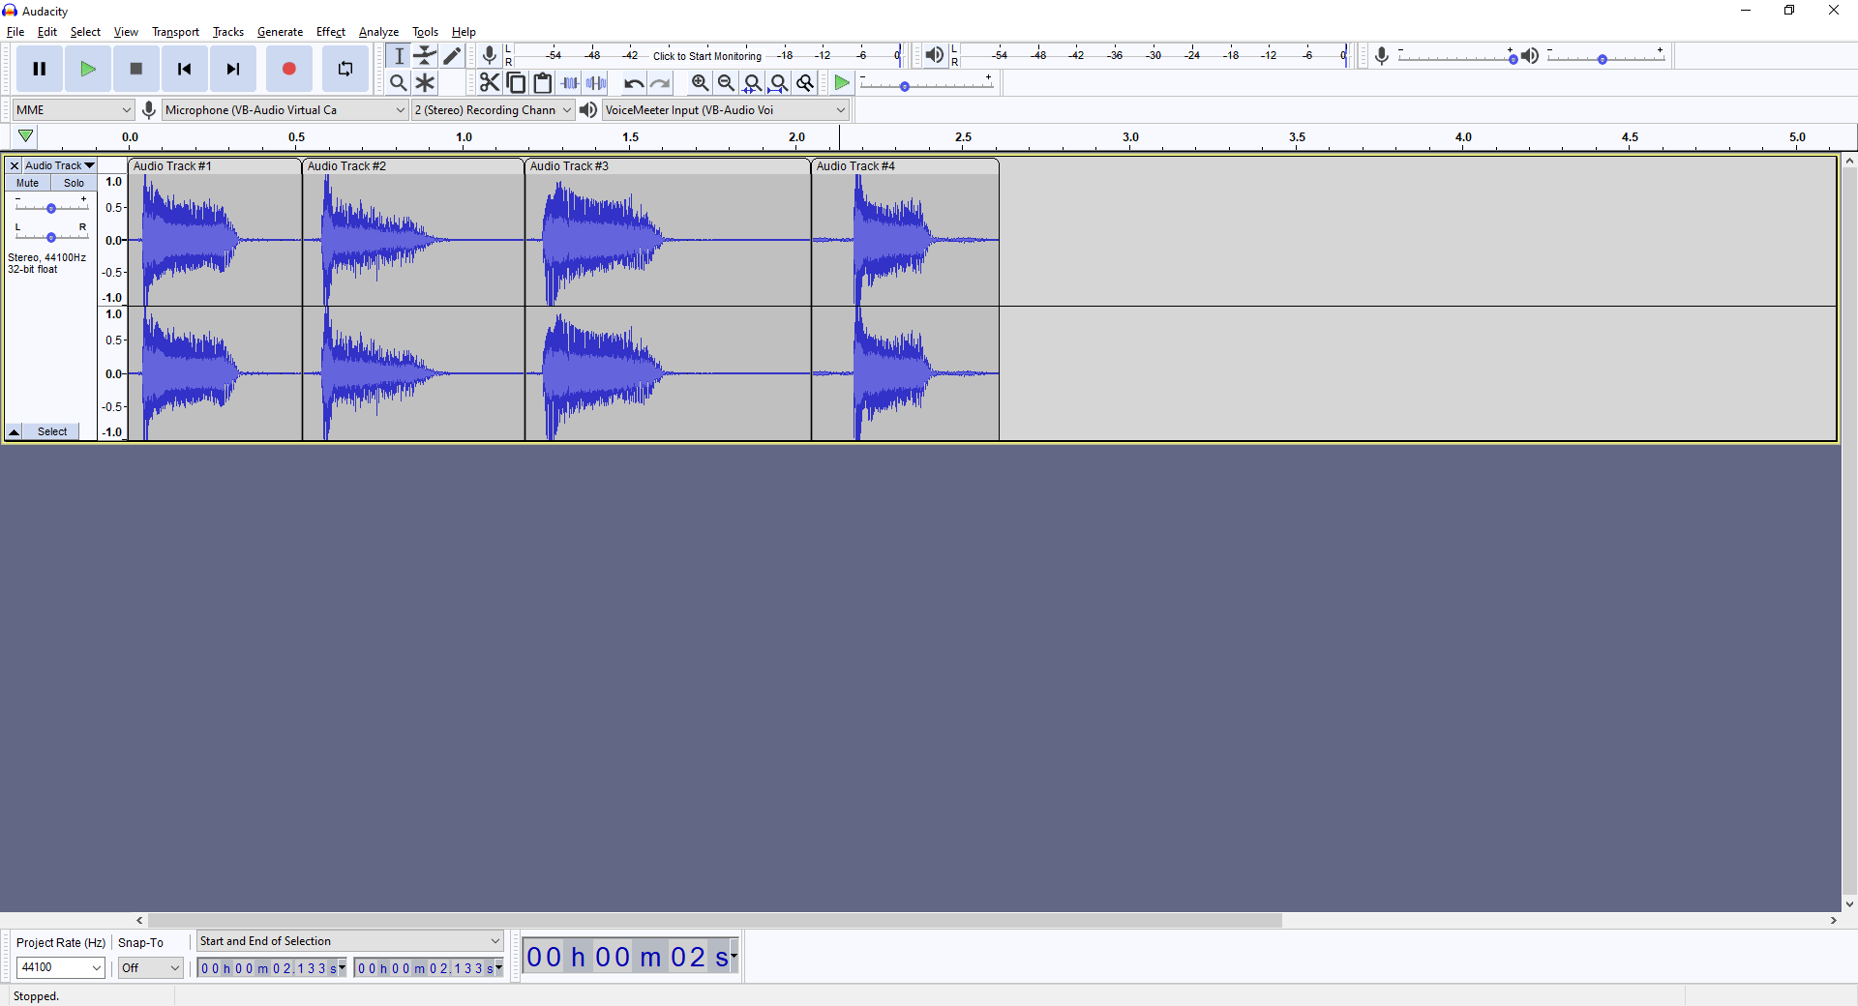Click the green Play-at-Speed button
Image resolution: width=1858 pixels, height=1006 pixels.
842,83
